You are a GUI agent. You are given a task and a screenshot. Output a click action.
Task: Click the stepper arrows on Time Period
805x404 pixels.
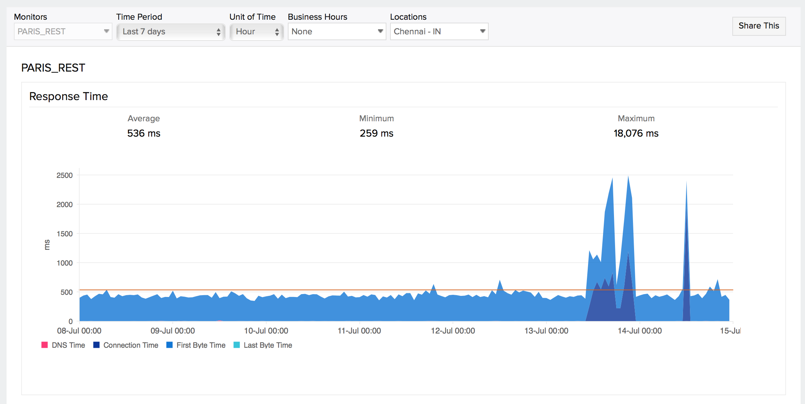tap(218, 32)
